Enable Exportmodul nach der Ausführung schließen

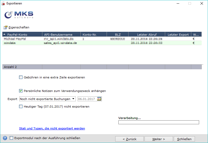click(11, 138)
